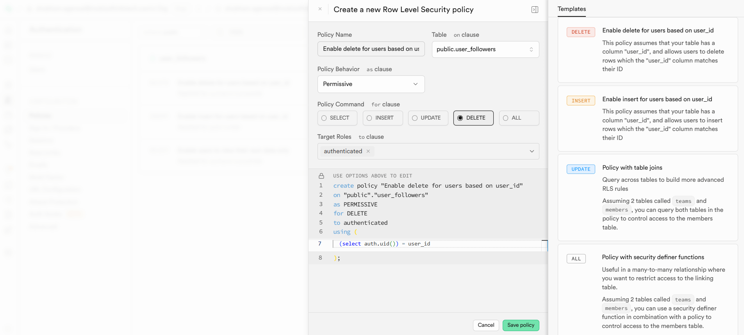Collapse the templates side panel icon
The height and width of the screenshot is (335, 744).
click(x=535, y=10)
